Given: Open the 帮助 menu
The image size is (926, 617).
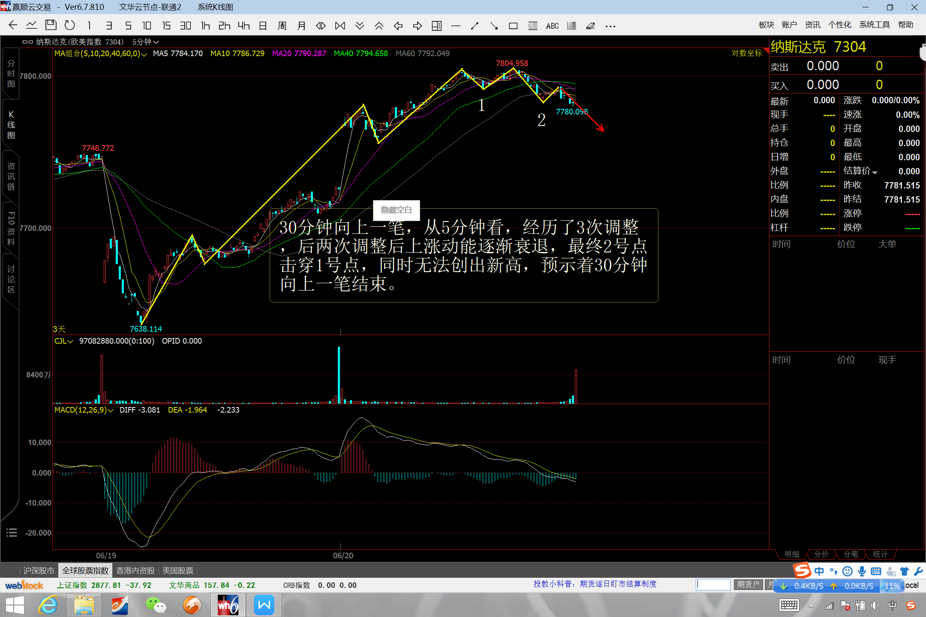Looking at the screenshot, I should click(906, 25).
